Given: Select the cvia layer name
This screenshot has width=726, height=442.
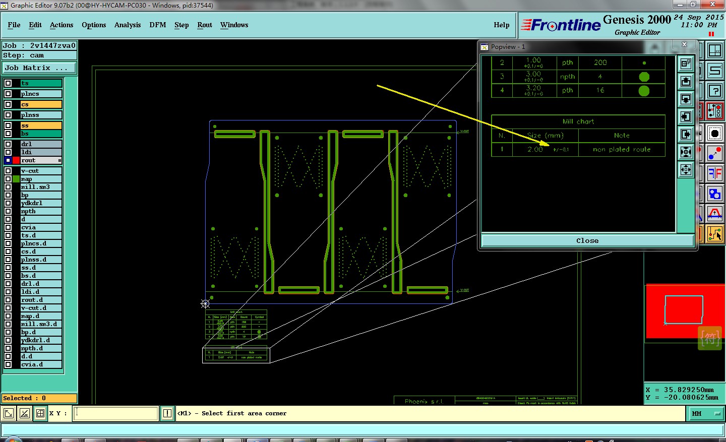Looking at the screenshot, I should coord(41,227).
